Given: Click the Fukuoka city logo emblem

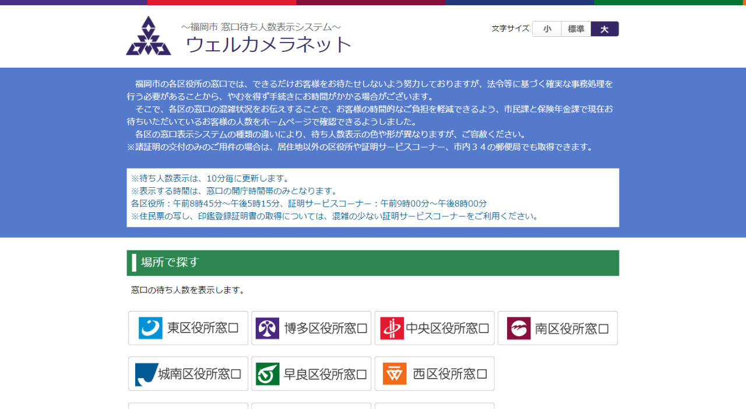Looking at the screenshot, I should [149, 36].
